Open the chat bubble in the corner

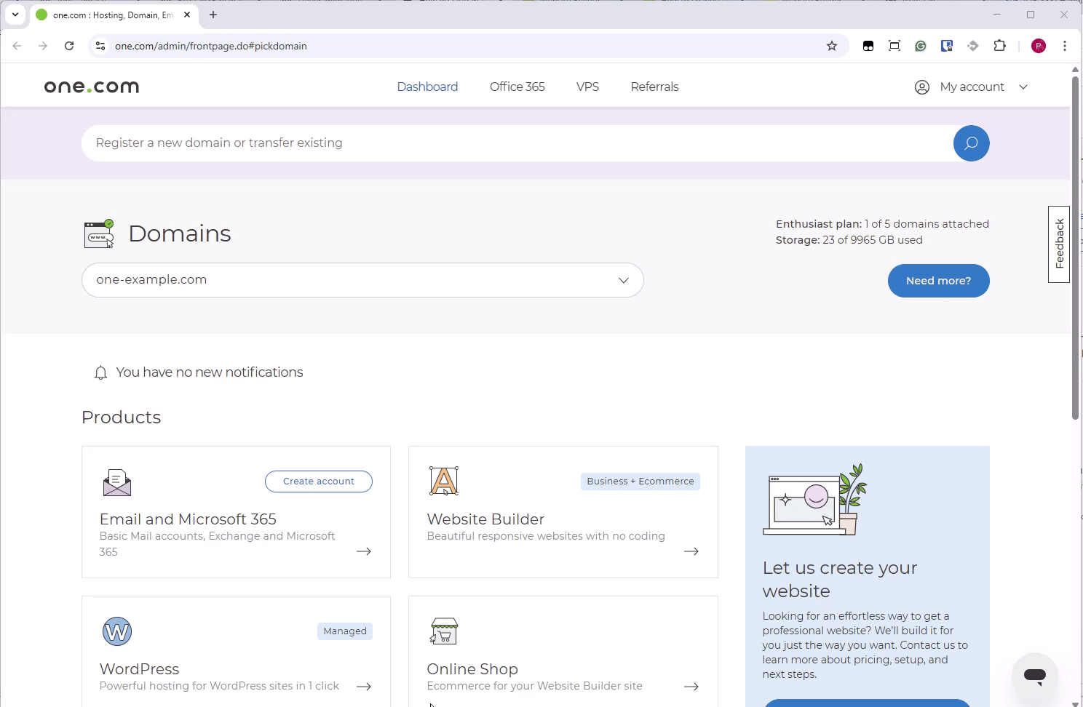pos(1034,676)
